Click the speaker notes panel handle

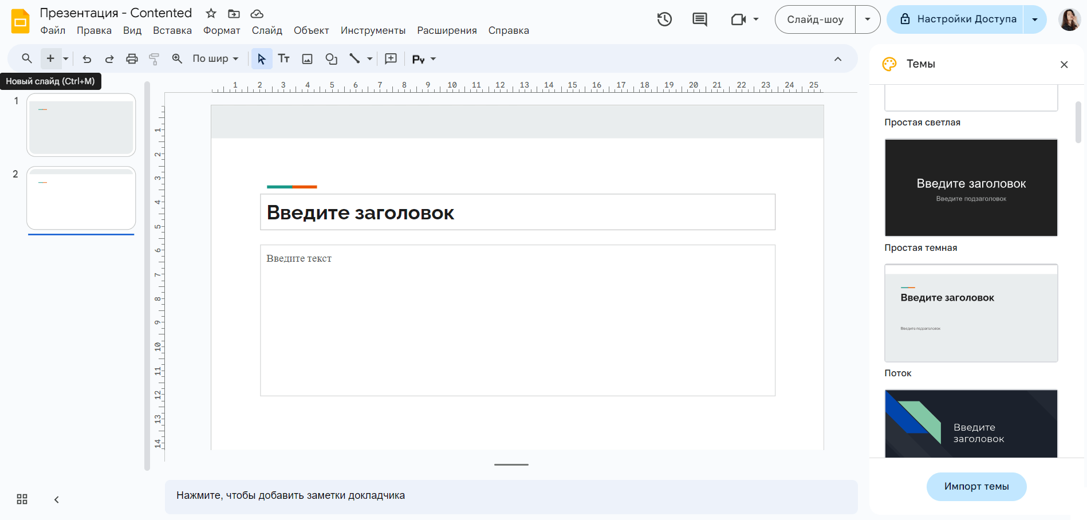click(x=511, y=465)
